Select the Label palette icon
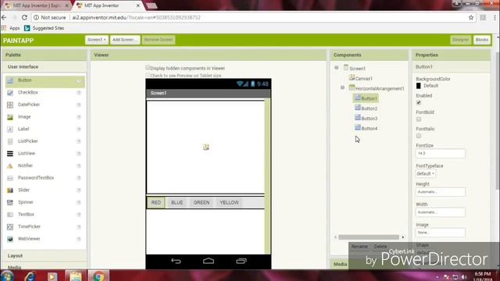Image resolution: width=500 pixels, height=281 pixels. point(10,129)
